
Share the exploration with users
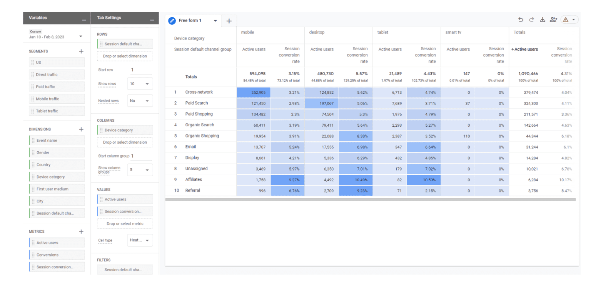[553, 19]
